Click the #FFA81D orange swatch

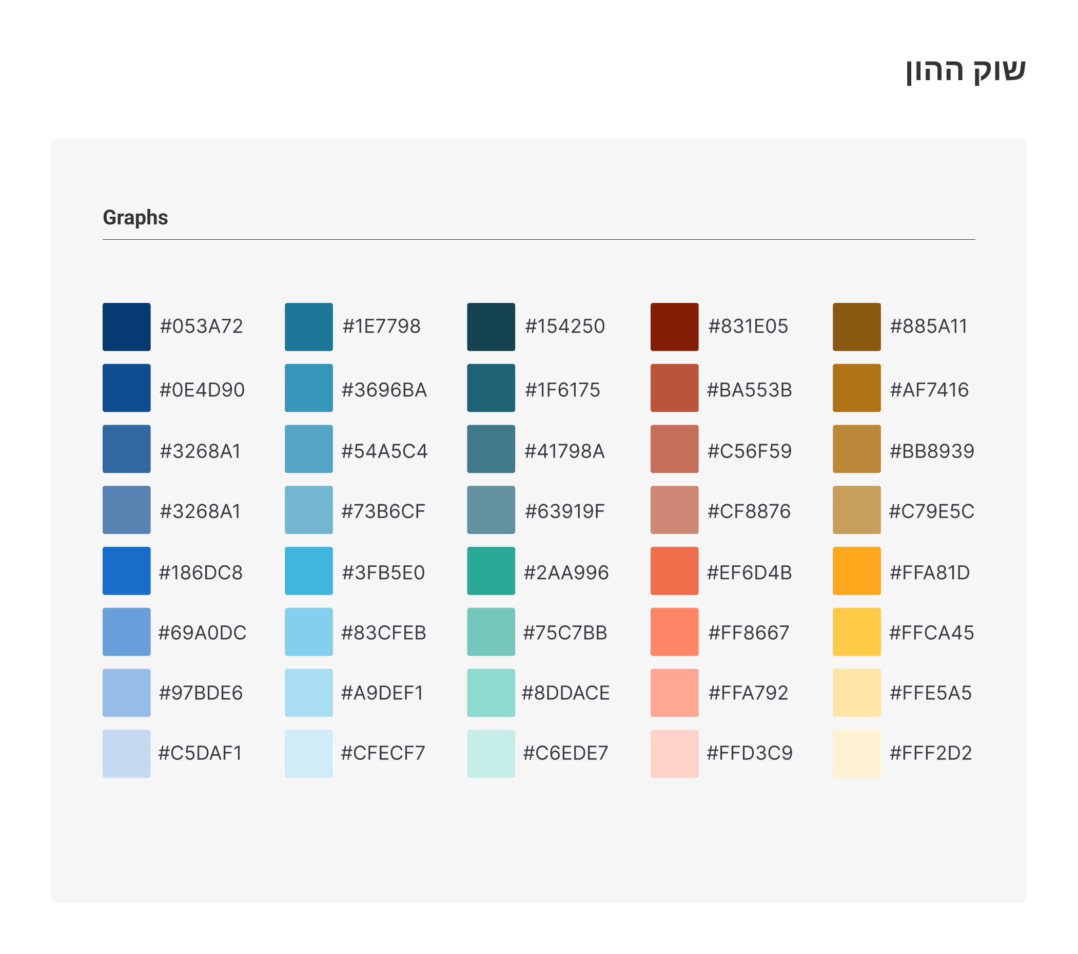pos(856,570)
